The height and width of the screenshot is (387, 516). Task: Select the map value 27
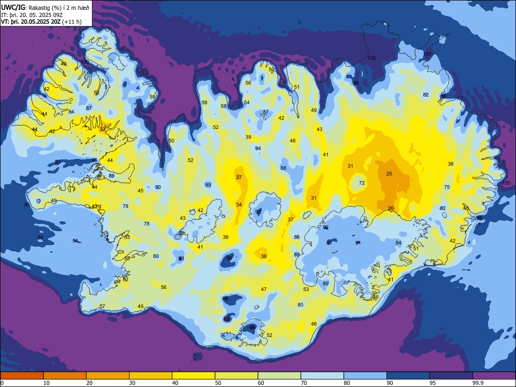[239, 178]
